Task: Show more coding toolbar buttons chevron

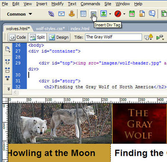Action: pyautogui.click(x=9, y=89)
